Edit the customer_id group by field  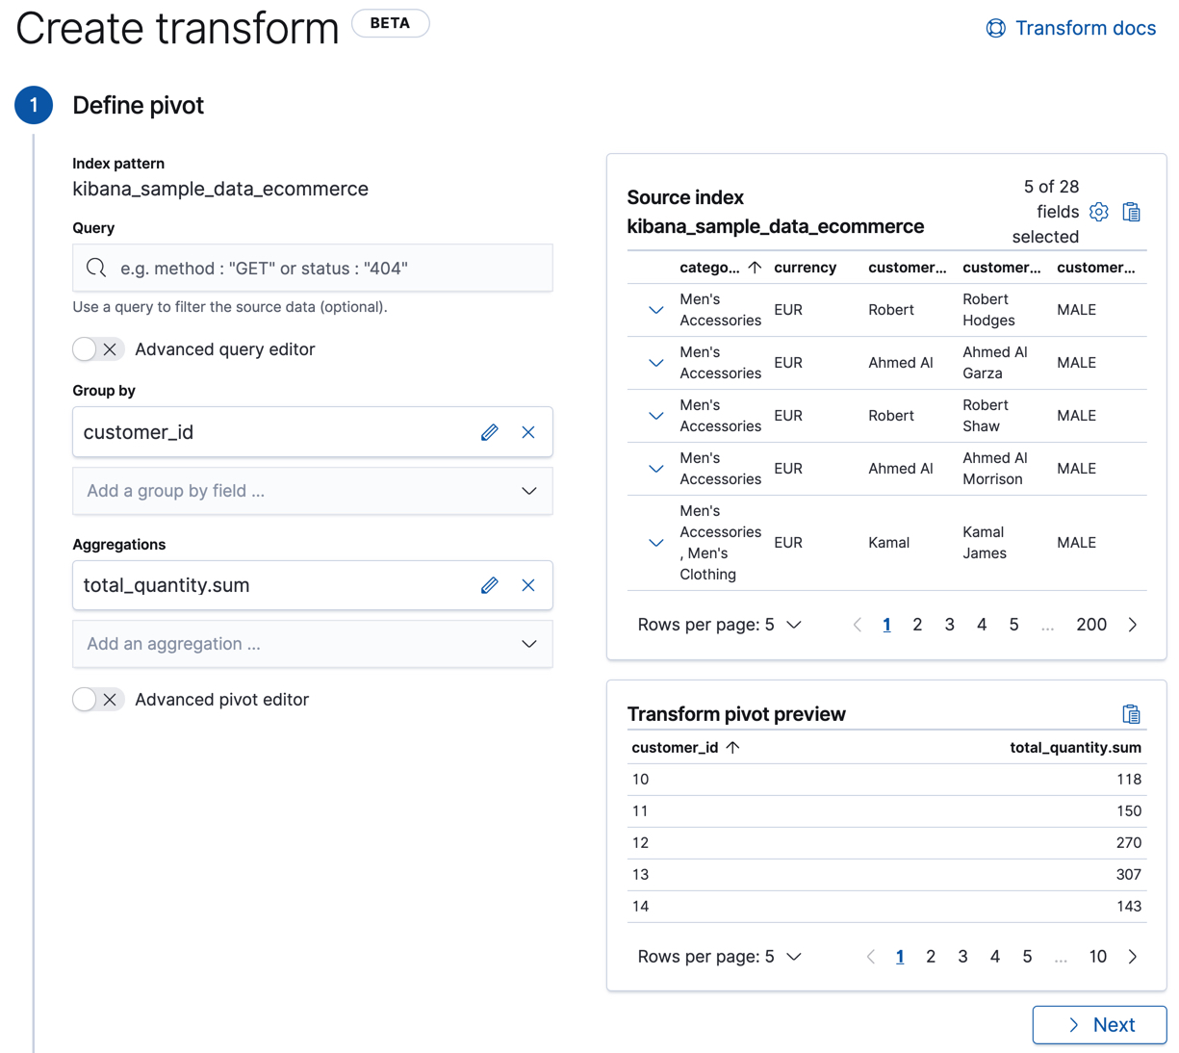[490, 431]
